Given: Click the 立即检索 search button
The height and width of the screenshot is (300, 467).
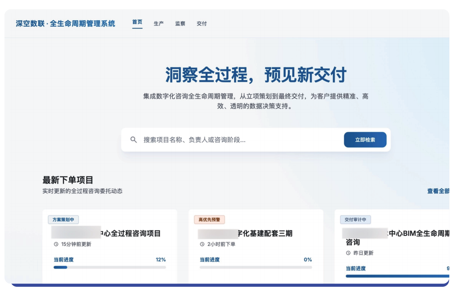Looking at the screenshot, I should coord(365,140).
